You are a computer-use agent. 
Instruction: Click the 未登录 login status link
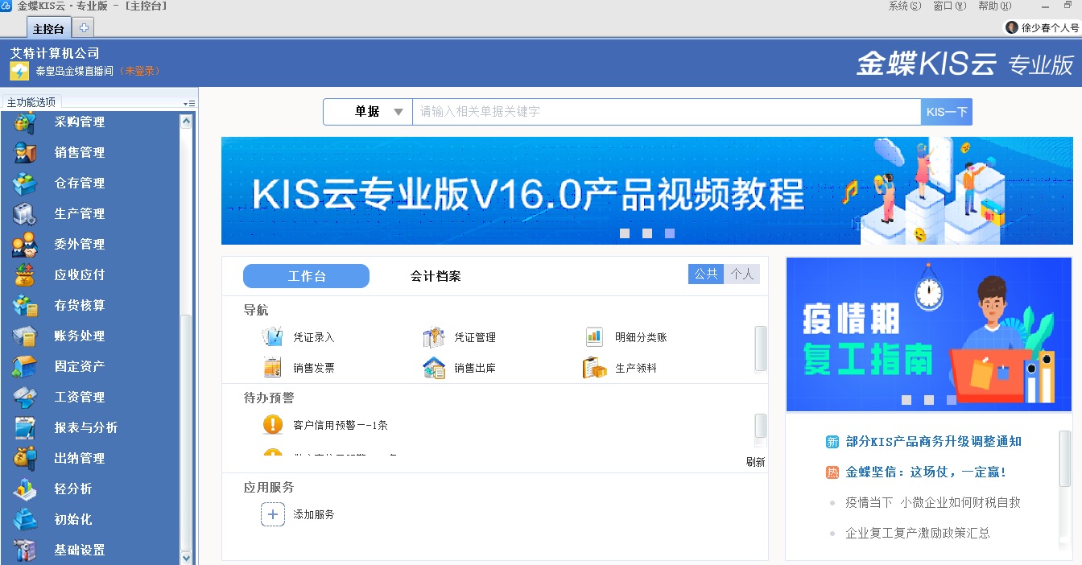[x=141, y=71]
